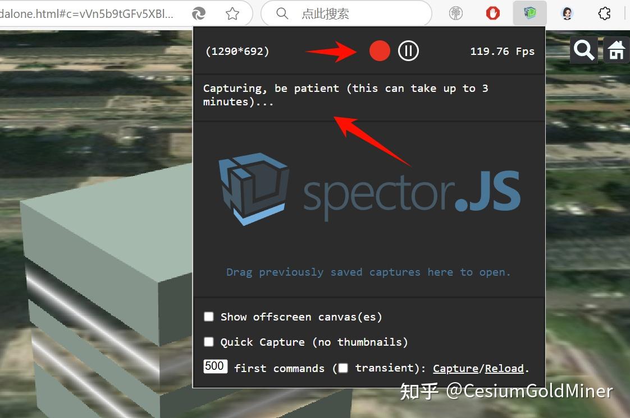Edit the 500 first commands field
This screenshot has height=418, width=630.
coord(215,366)
